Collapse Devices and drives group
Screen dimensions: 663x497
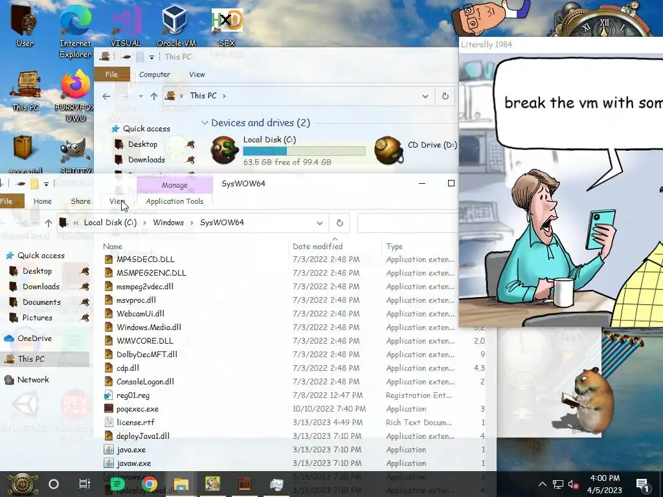(x=205, y=123)
